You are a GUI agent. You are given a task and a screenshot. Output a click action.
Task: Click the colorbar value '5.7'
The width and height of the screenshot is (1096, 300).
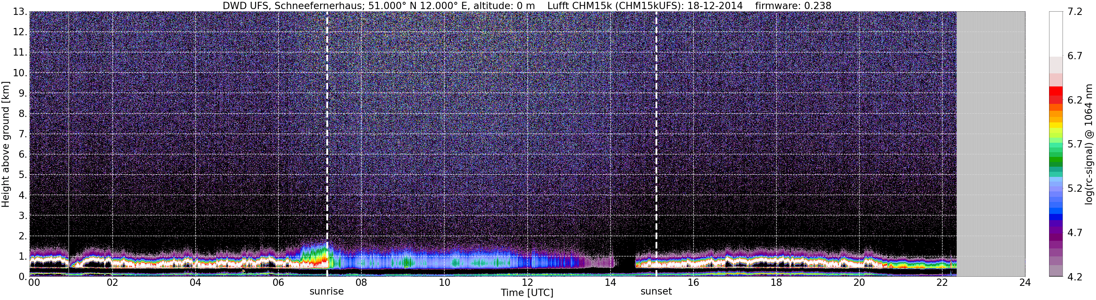click(1074, 145)
